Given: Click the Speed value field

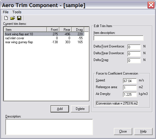Looking at the screenshot, I should 130,81.
